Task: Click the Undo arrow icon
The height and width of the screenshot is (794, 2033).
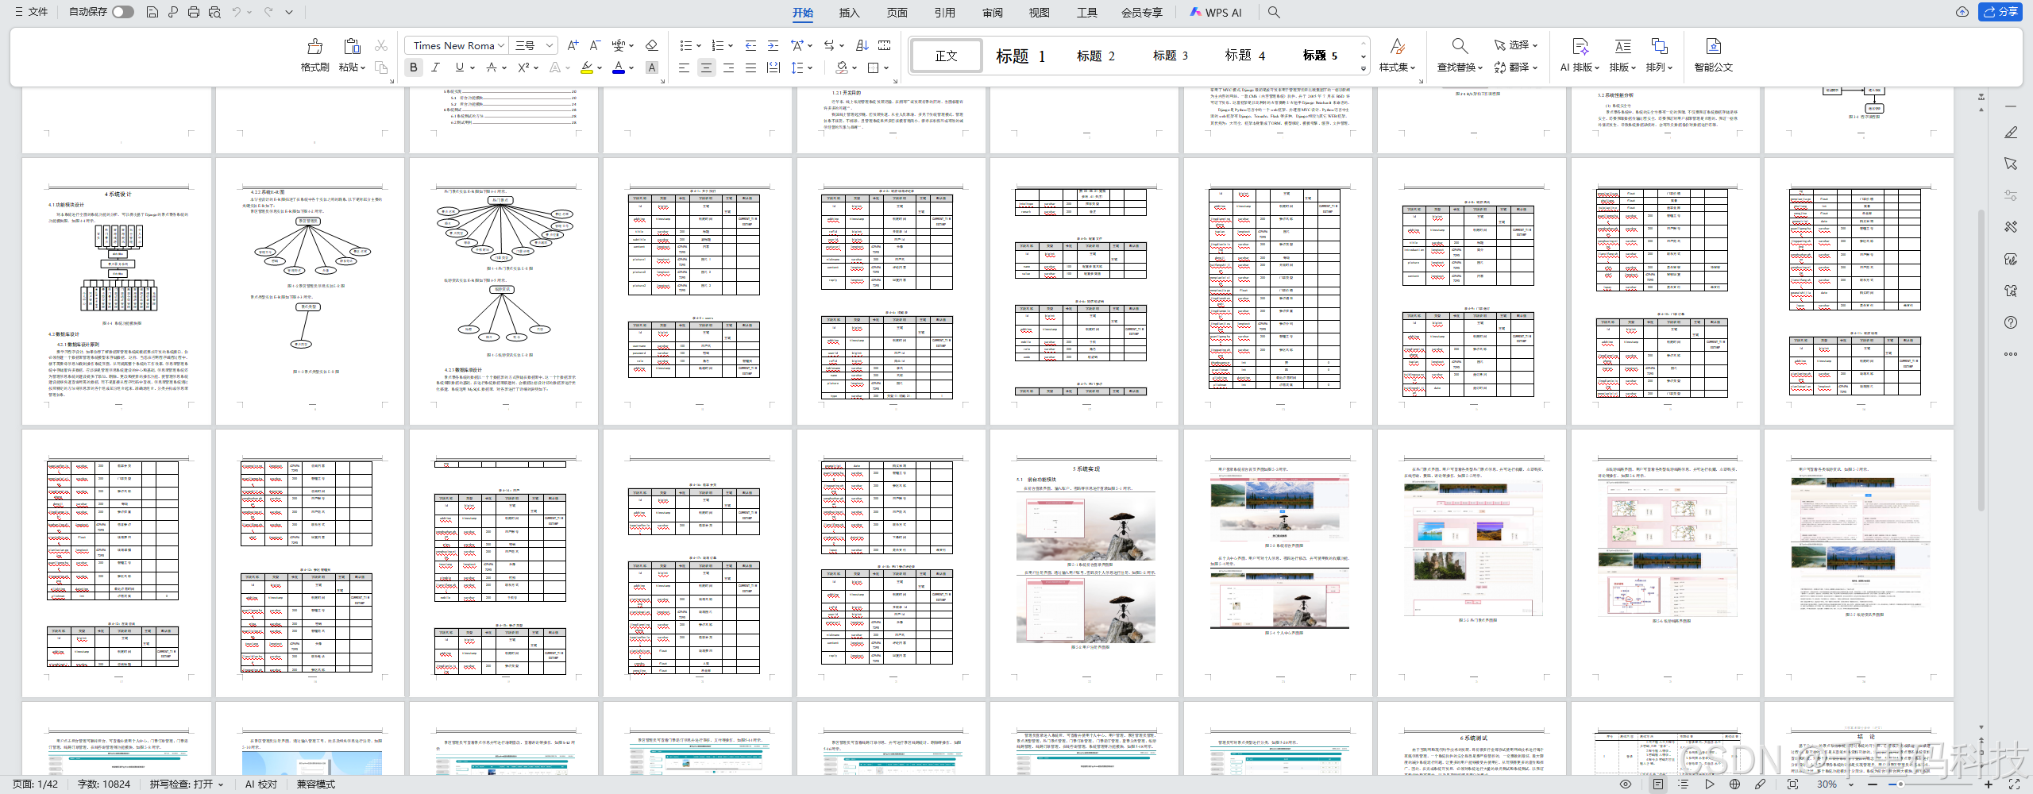Action: [237, 12]
